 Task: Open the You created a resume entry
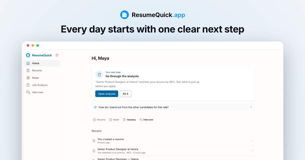(173, 141)
